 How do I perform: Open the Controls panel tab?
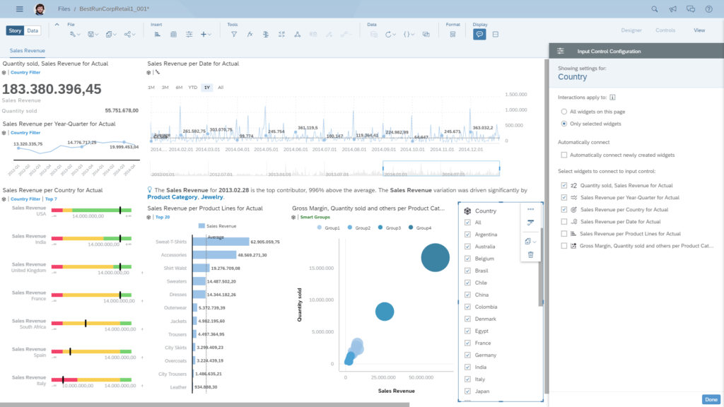(665, 30)
